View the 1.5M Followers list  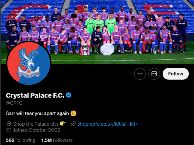click(57, 140)
